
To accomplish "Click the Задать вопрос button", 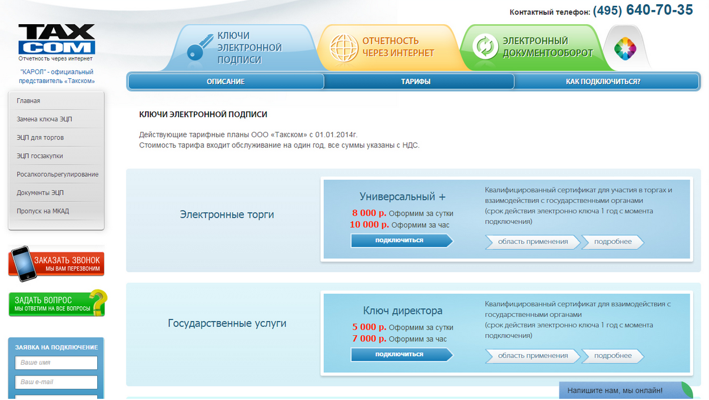I will (58, 303).
